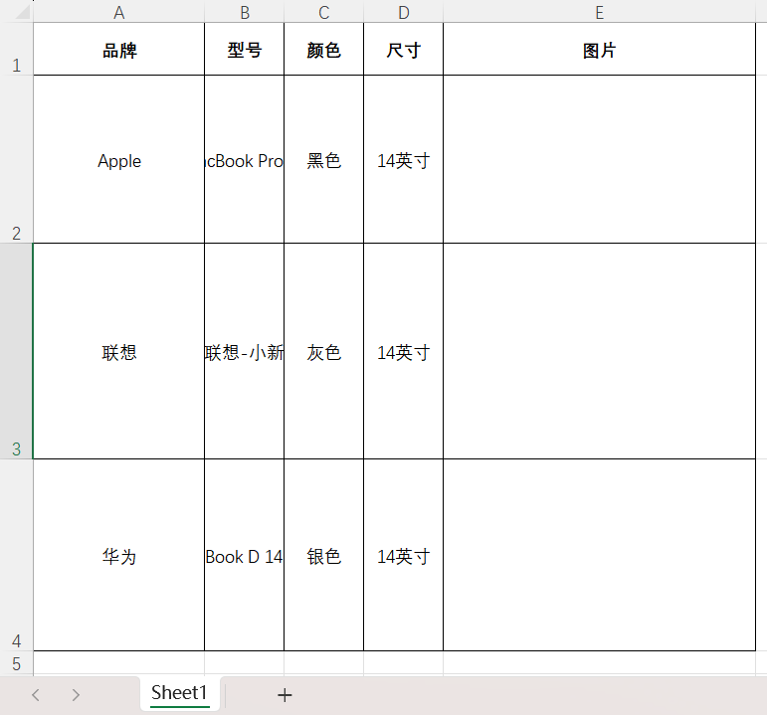The width and height of the screenshot is (767, 715).
Task: Click the 品牌 header cell
Action: tap(118, 50)
